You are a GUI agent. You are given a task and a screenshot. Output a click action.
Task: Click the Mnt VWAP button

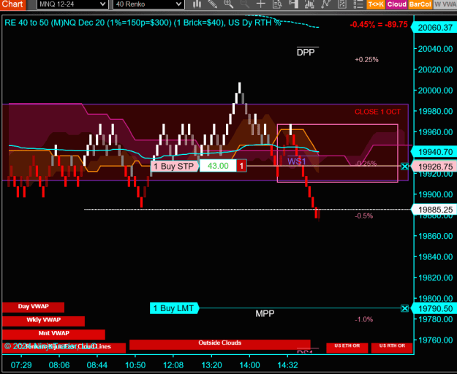pos(53,334)
